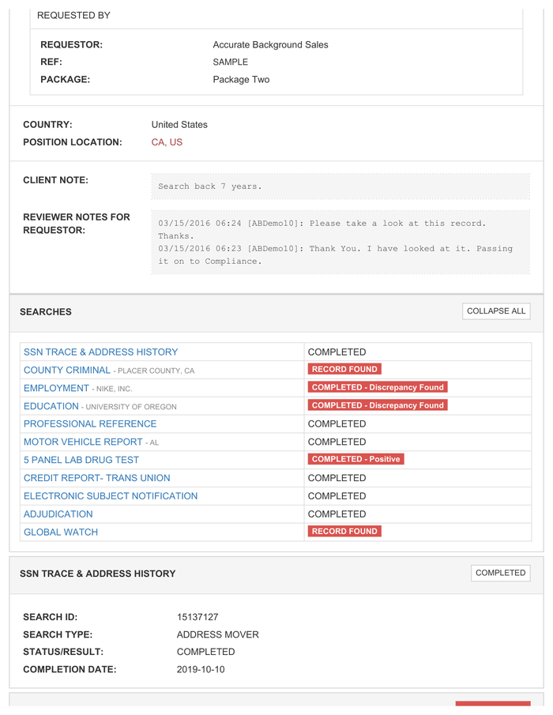553x715 pixels.
Task: Open ELECTRONIC SUBJECT NOTIFICATION link
Action: click(111, 495)
